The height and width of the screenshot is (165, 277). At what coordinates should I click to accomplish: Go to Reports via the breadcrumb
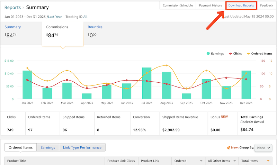point(12,7)
